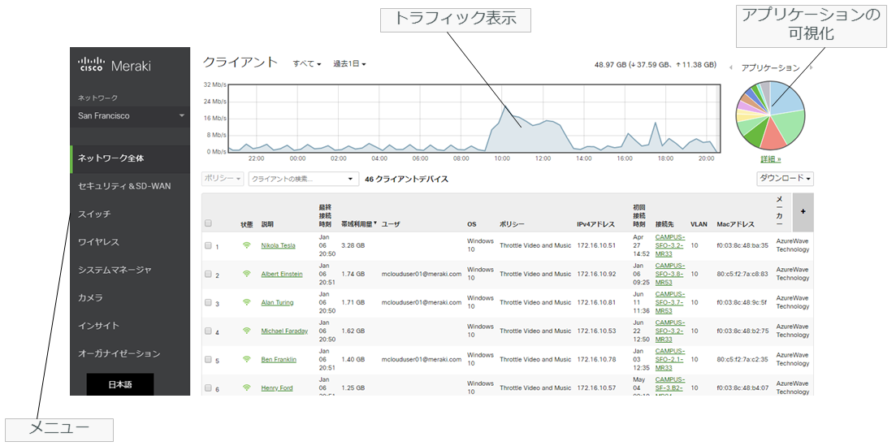Click the plus icon to add table columns
Screen dimensions: 896x446
pyautogui.click(x=803, y=211)
